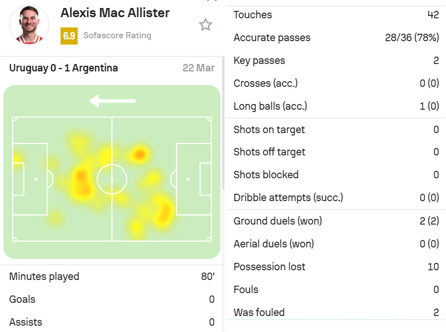This screenshot has width=446, height=332.
Task: Select the Goals stat row
Action: click(x=112, y=299)
